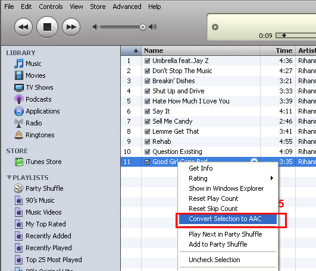This screenshot has height=271, width=316.
Task: Select the Party Shuffle playlist icon
Action: (18, 188)
